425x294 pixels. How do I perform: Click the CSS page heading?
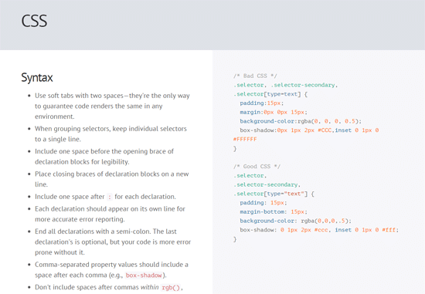coord(34,21)
